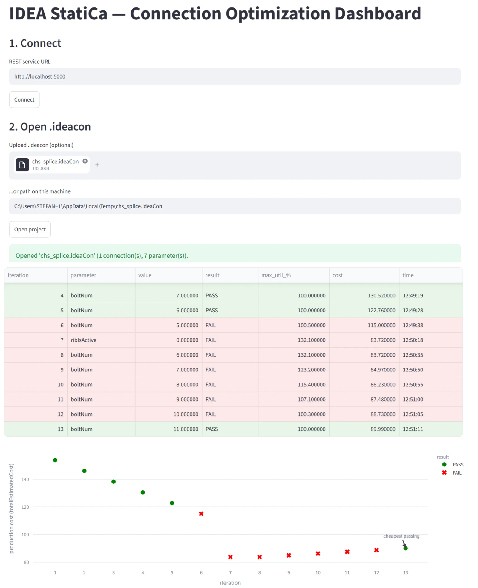
Task: Focus the REST service URL field
Action: point(235,76)
